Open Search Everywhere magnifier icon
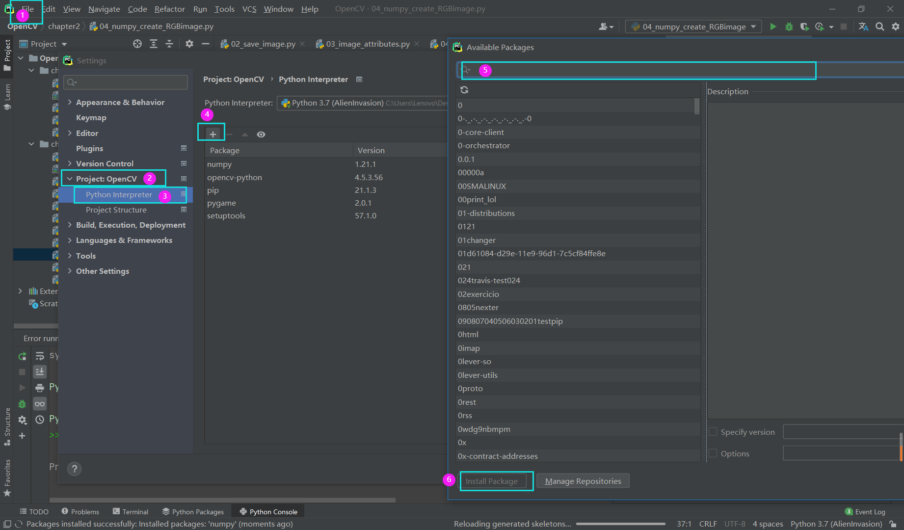 tap(880, 26)
